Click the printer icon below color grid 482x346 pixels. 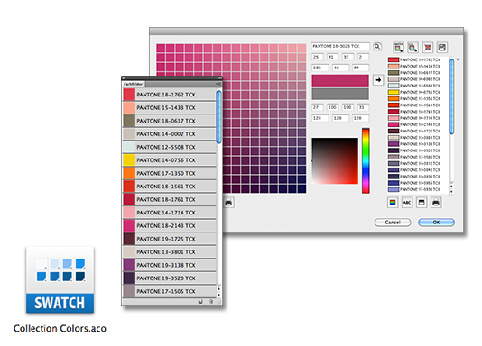tap(228, 203)
